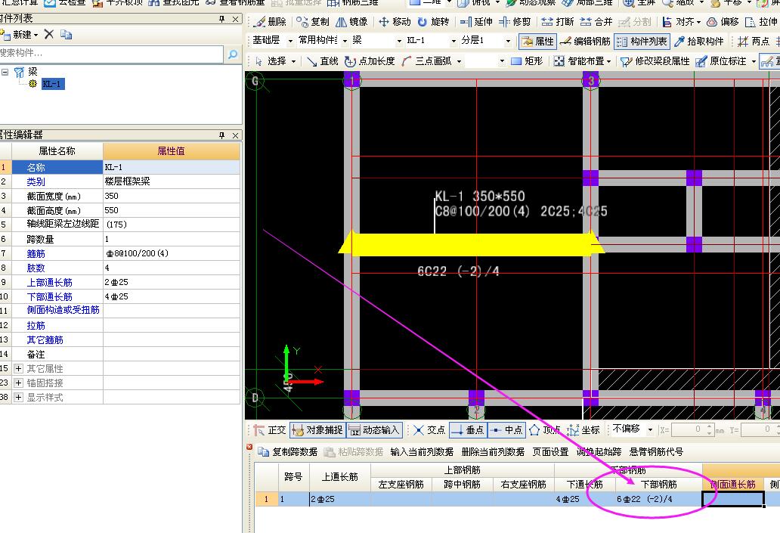Image resolution: width=780 pixels, height=533 pixels.
Task: Toggle 顶点 vertex snap
Action: pos(545,430)
